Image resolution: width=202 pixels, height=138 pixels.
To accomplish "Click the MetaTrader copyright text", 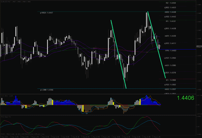I will tap(23, 134).
